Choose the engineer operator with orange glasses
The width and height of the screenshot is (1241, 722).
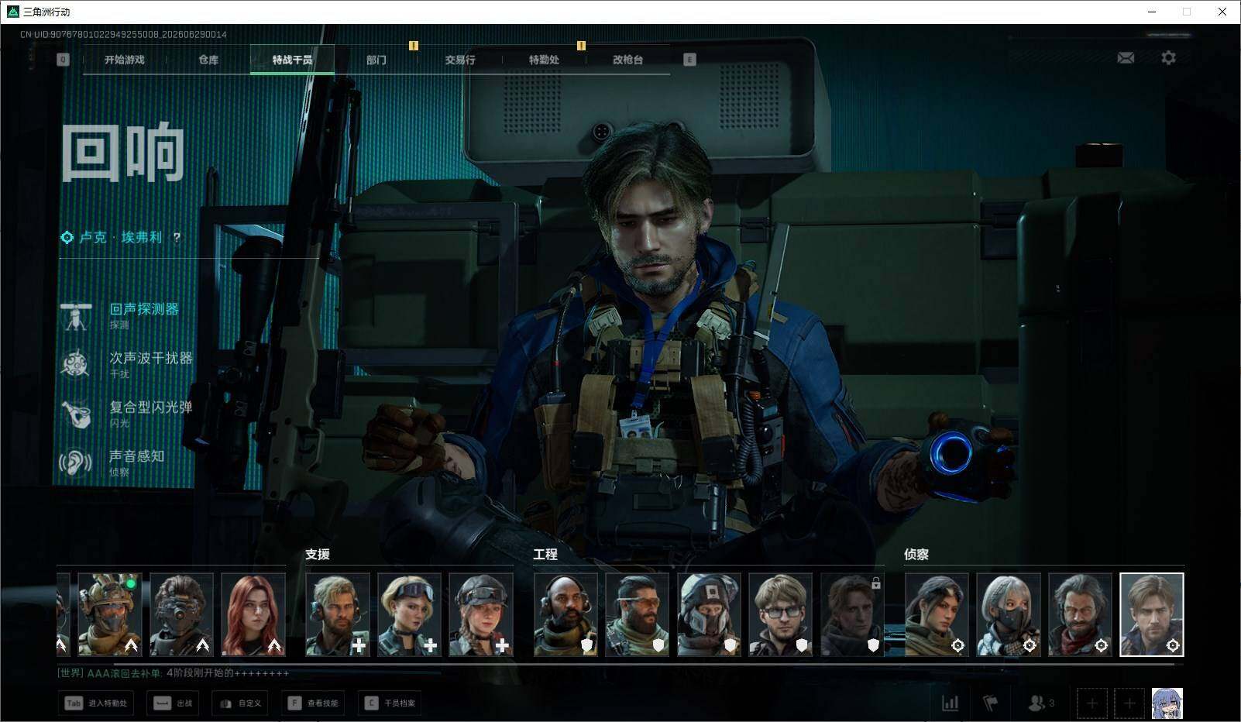tap(638, 615)
